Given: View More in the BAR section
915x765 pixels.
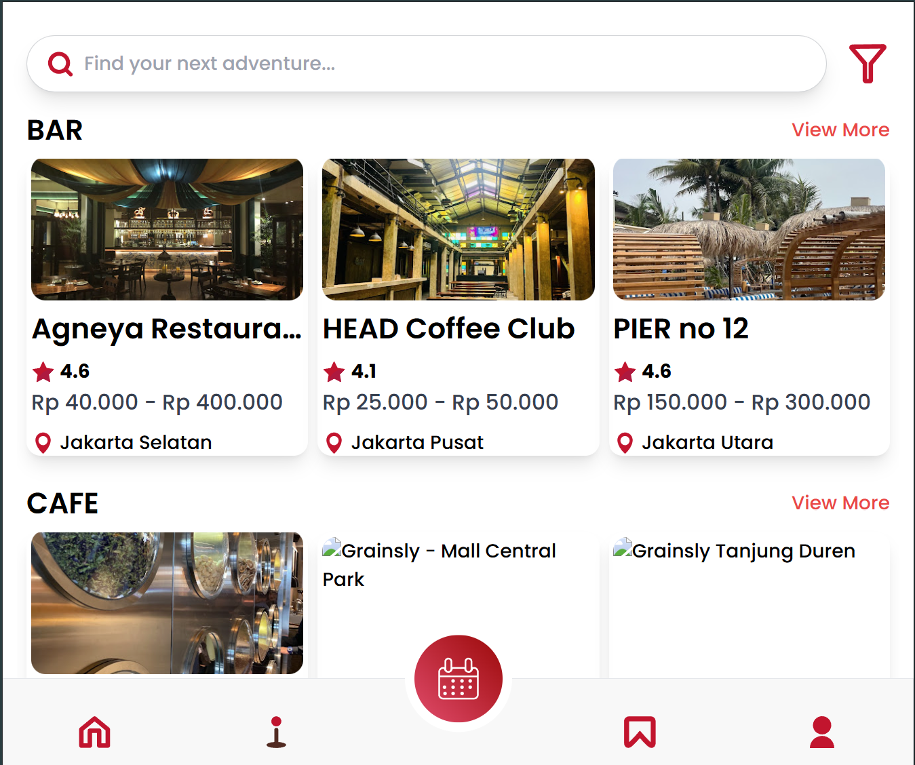Looking at the screenshot, I should (840, 130).
